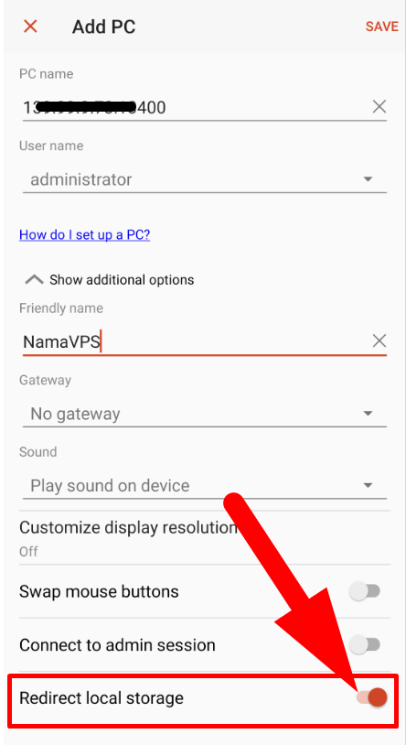Collapse the additional options chevron
This screenshot has width=406, height=745.
point(34,280)
